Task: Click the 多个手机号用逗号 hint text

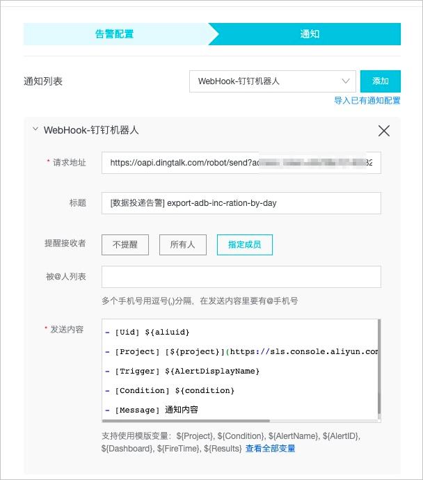Action: pyautogui.click(x=200, y=301)
